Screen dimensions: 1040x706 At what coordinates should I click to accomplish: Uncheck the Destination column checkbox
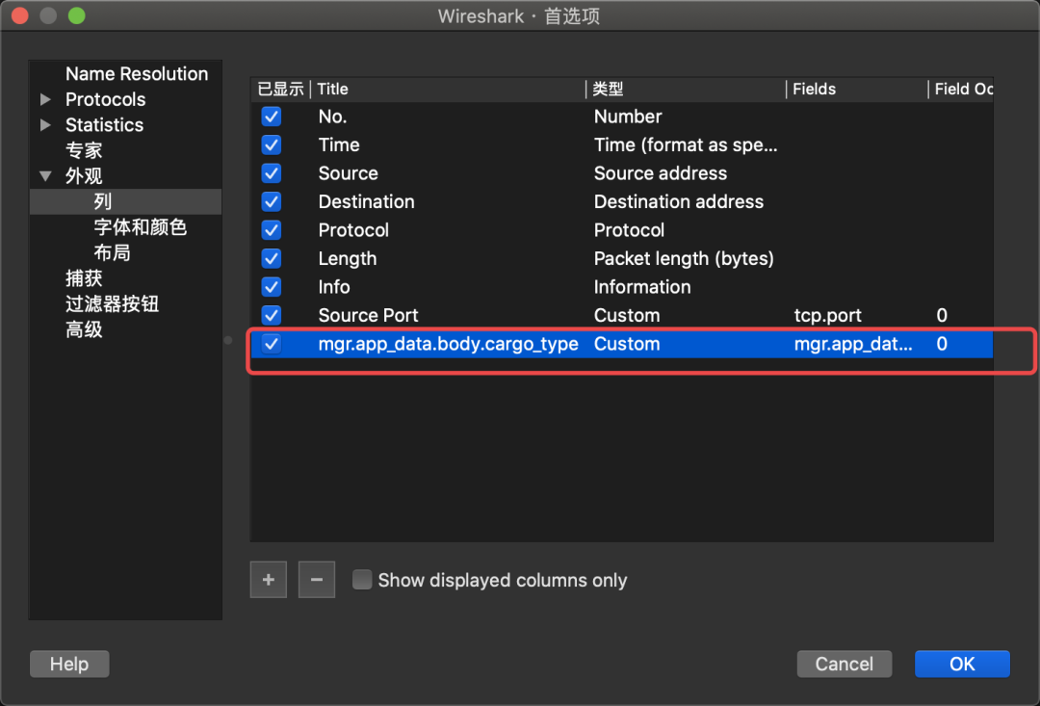272,201
